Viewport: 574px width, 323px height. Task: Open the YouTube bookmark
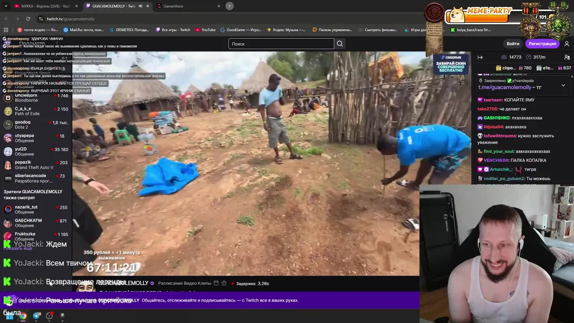[x=205, y=30]
